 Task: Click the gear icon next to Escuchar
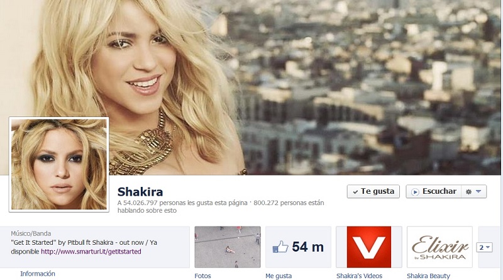[468, 192]
